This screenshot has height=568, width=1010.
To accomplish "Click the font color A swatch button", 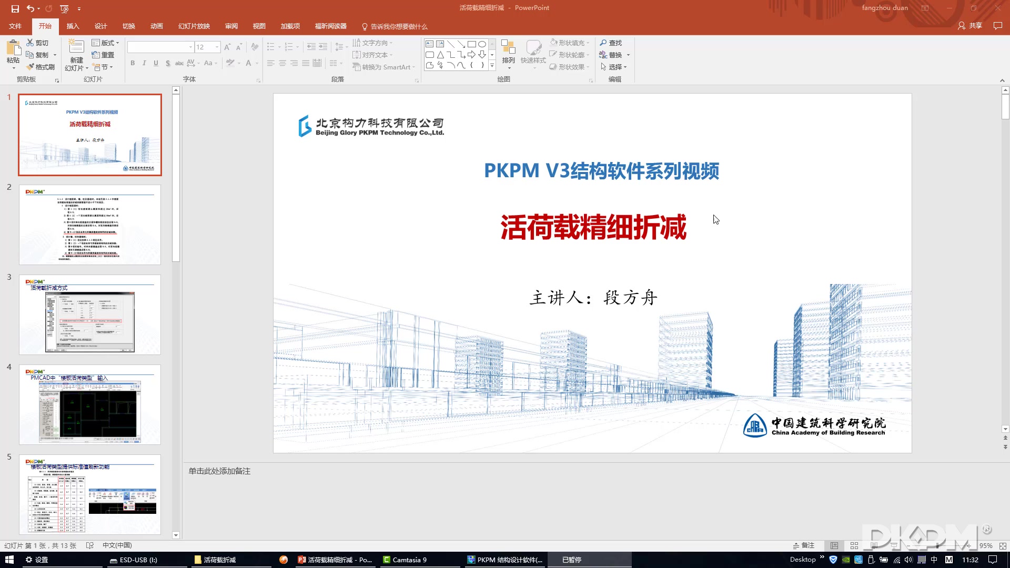I will point(249,63).
